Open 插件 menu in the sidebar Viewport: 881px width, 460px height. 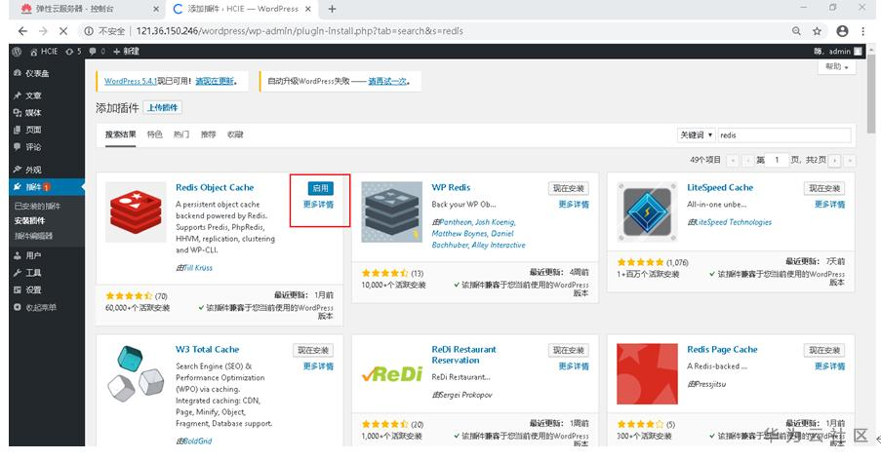[47, 187]
